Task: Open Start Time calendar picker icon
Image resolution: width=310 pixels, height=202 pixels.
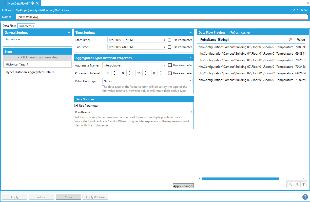Action: (164, 40)
